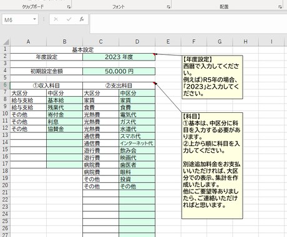Select column G header
Screen dimensions: 287x237
click(x=220, y=42)
